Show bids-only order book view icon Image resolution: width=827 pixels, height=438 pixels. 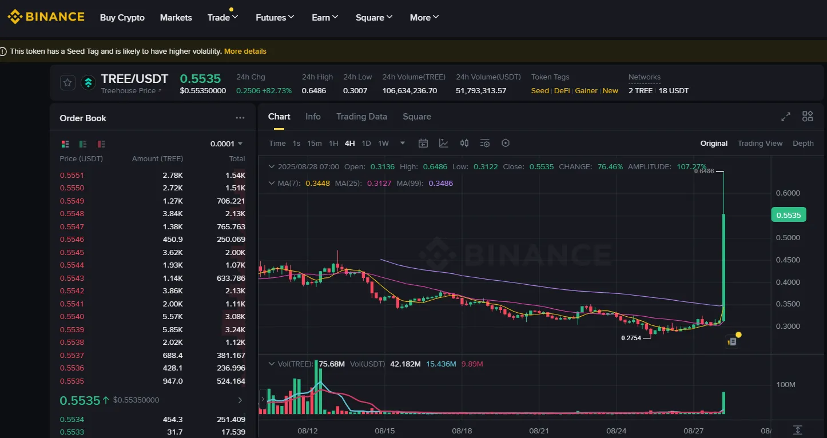[84, 144]
